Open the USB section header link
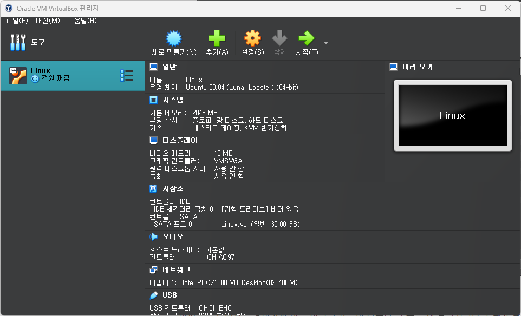 pos(170,295)
